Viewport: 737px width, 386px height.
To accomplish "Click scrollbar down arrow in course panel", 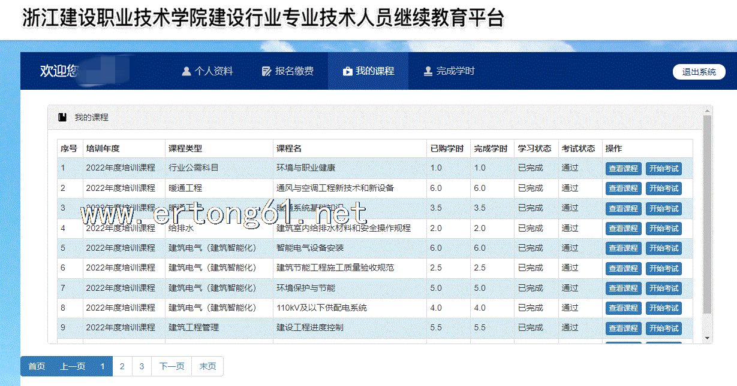I will (x=708, y=339).
